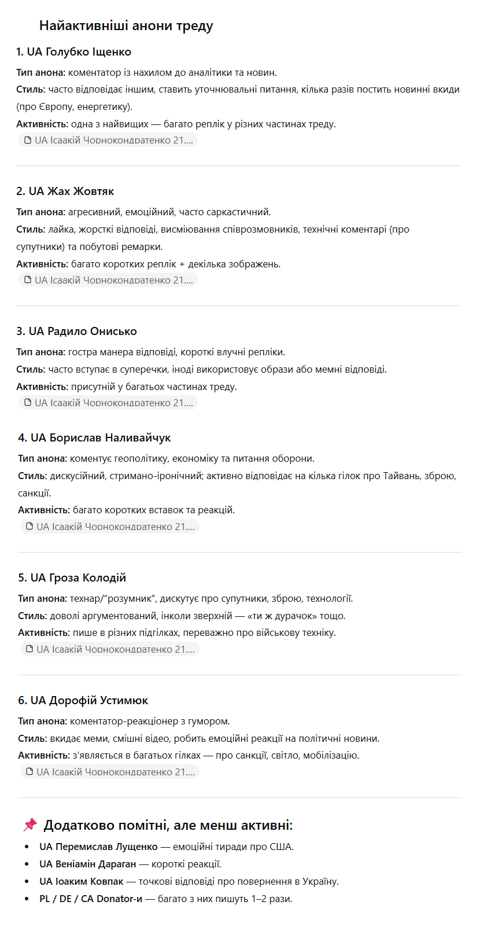Click the bold 'PL / DE / CA Donator-и' entry

pos(91,899)
